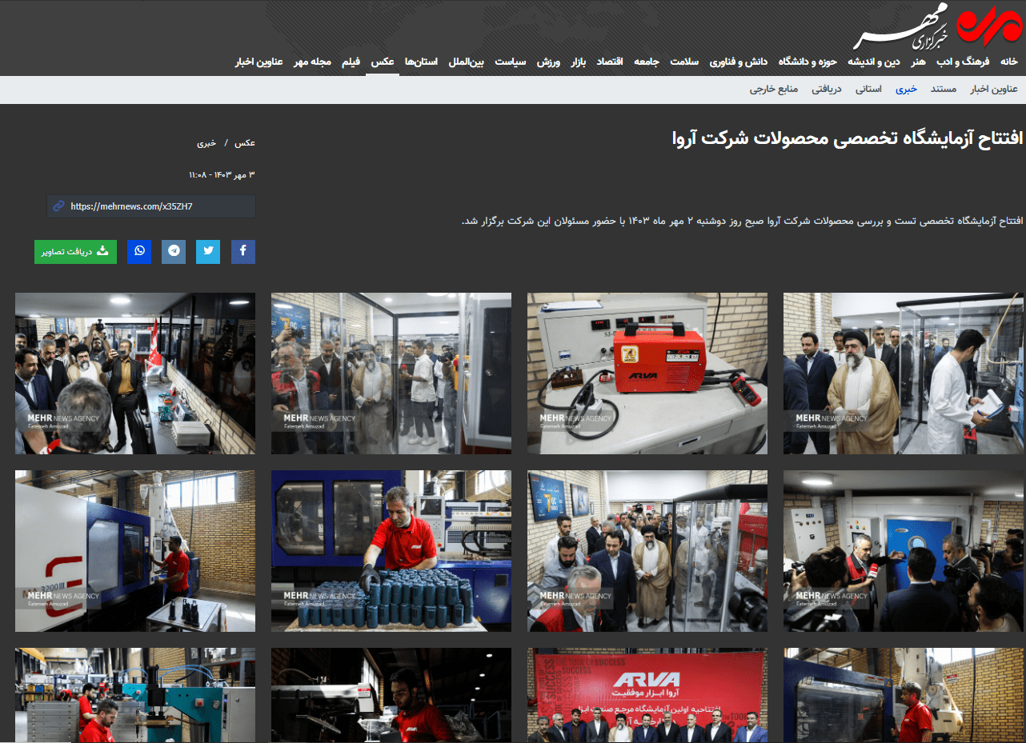
Task: Share the article on Twitter
Action: (209, 251)
